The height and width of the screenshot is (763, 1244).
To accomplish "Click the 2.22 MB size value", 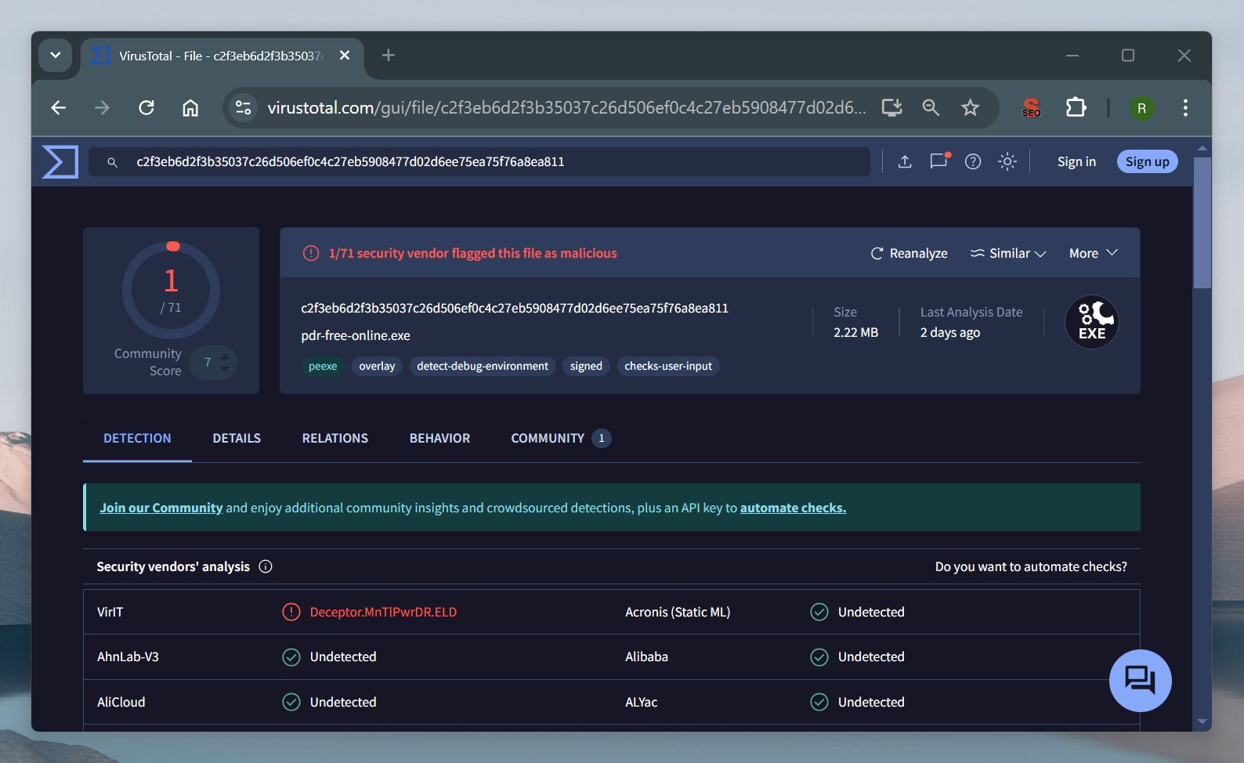I will 855,332.
